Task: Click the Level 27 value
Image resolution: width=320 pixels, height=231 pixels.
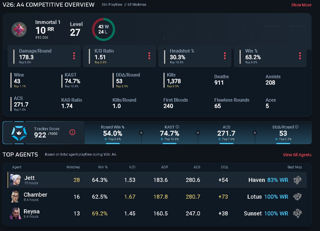Action: pyautogui.click(x=75, y=32)
